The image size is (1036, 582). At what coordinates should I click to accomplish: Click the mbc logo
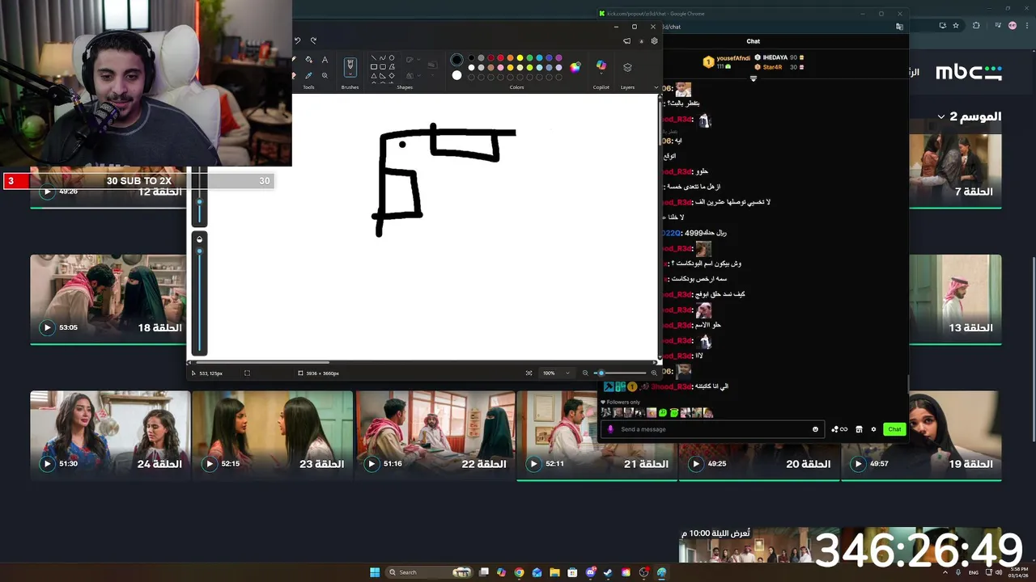[x=969, y=72]
